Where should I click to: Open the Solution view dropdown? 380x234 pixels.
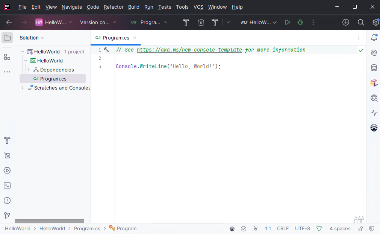tap(32, 38)
